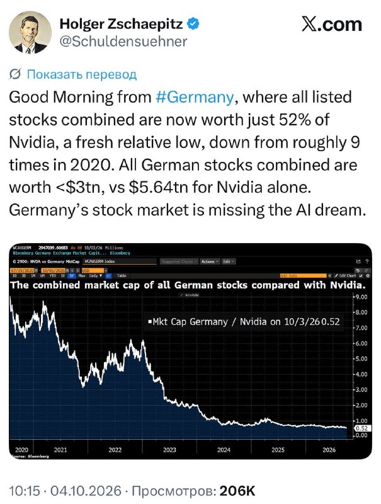The width and height of the screenshot is (381, 504).
Task: Open the Suggested Charts dropdown
Action: tap(179, 261)
